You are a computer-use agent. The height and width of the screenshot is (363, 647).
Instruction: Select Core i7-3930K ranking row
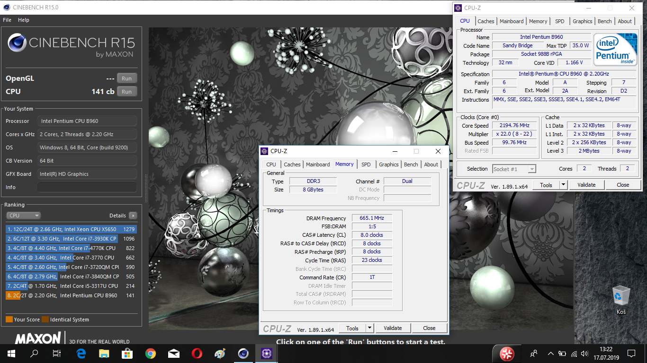(72, 239)
